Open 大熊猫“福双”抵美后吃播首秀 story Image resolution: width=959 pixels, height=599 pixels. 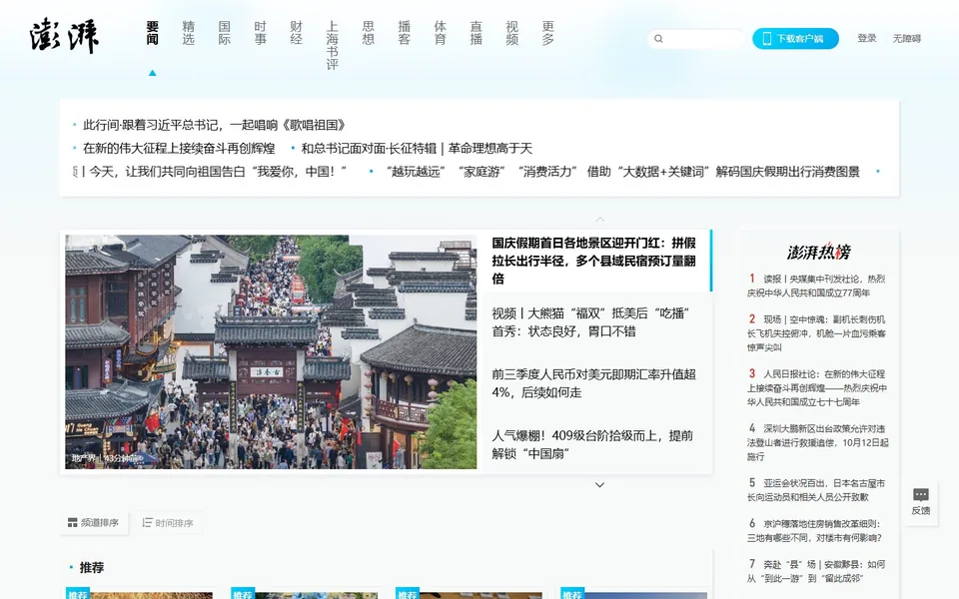pyautogui.click(x=590, y=322)
